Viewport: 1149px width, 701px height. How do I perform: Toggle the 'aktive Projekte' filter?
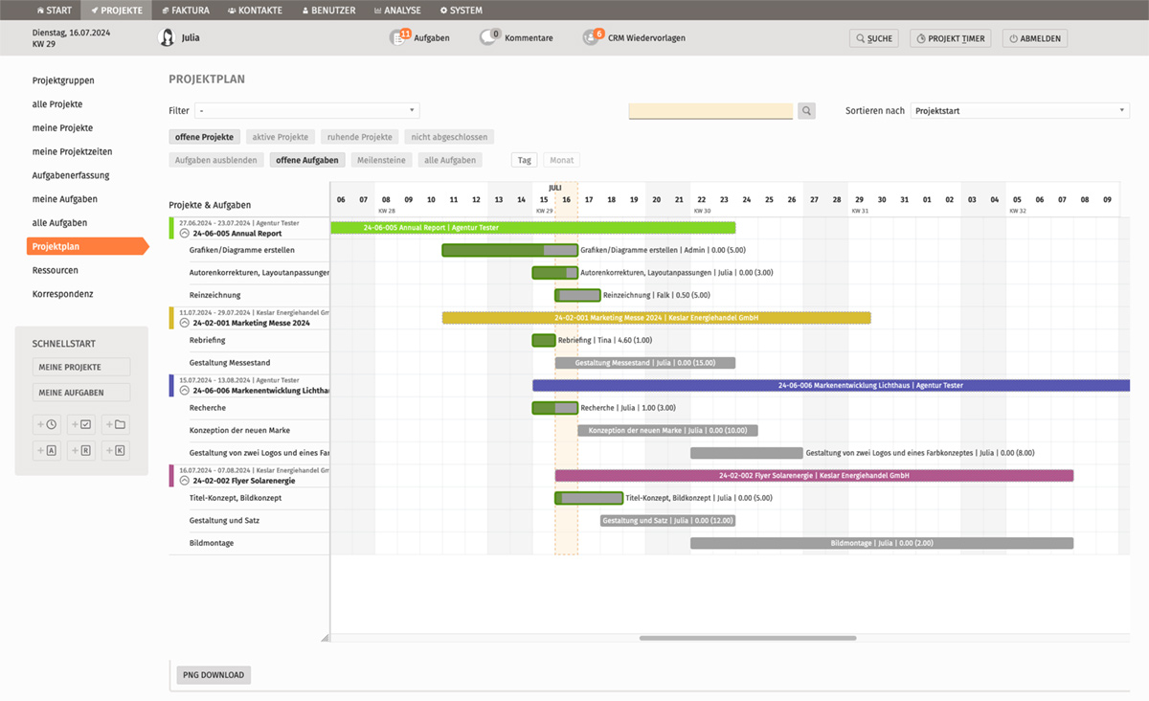[x=280, y=136]
